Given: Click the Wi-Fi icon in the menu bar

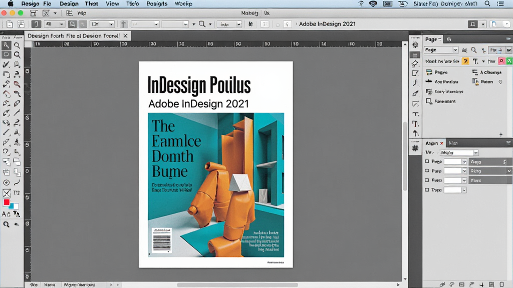Looking at the screenshot, I should [373, 3].
